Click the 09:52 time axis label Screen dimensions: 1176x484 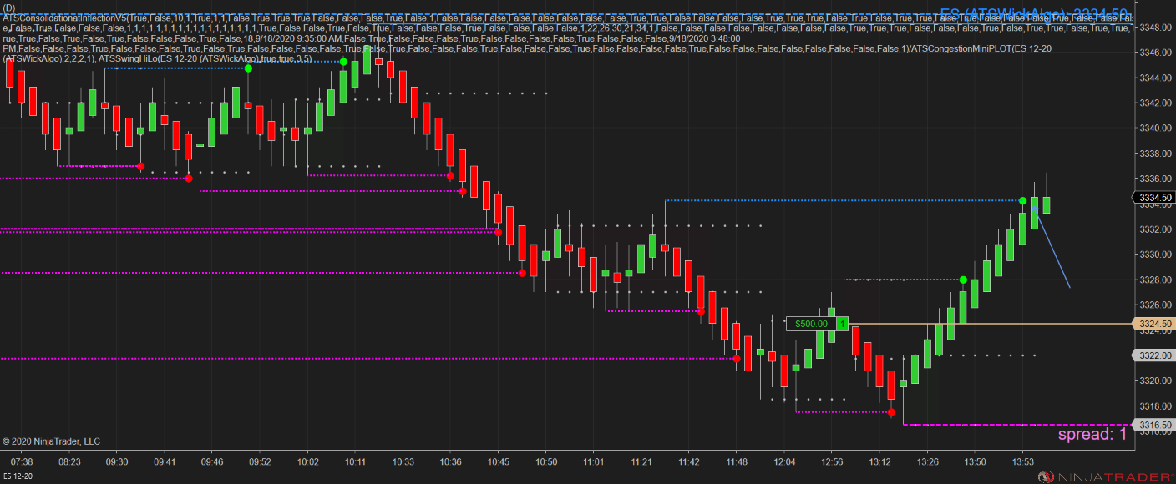pos(260,461)
